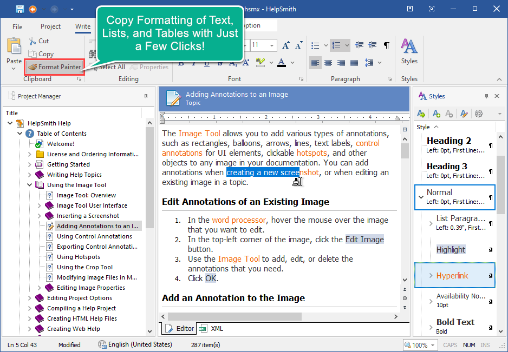Open the font size 11 dropdown

pos(271,45)
